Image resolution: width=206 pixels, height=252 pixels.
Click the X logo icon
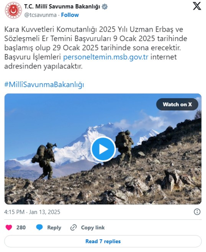click(197, 6)
